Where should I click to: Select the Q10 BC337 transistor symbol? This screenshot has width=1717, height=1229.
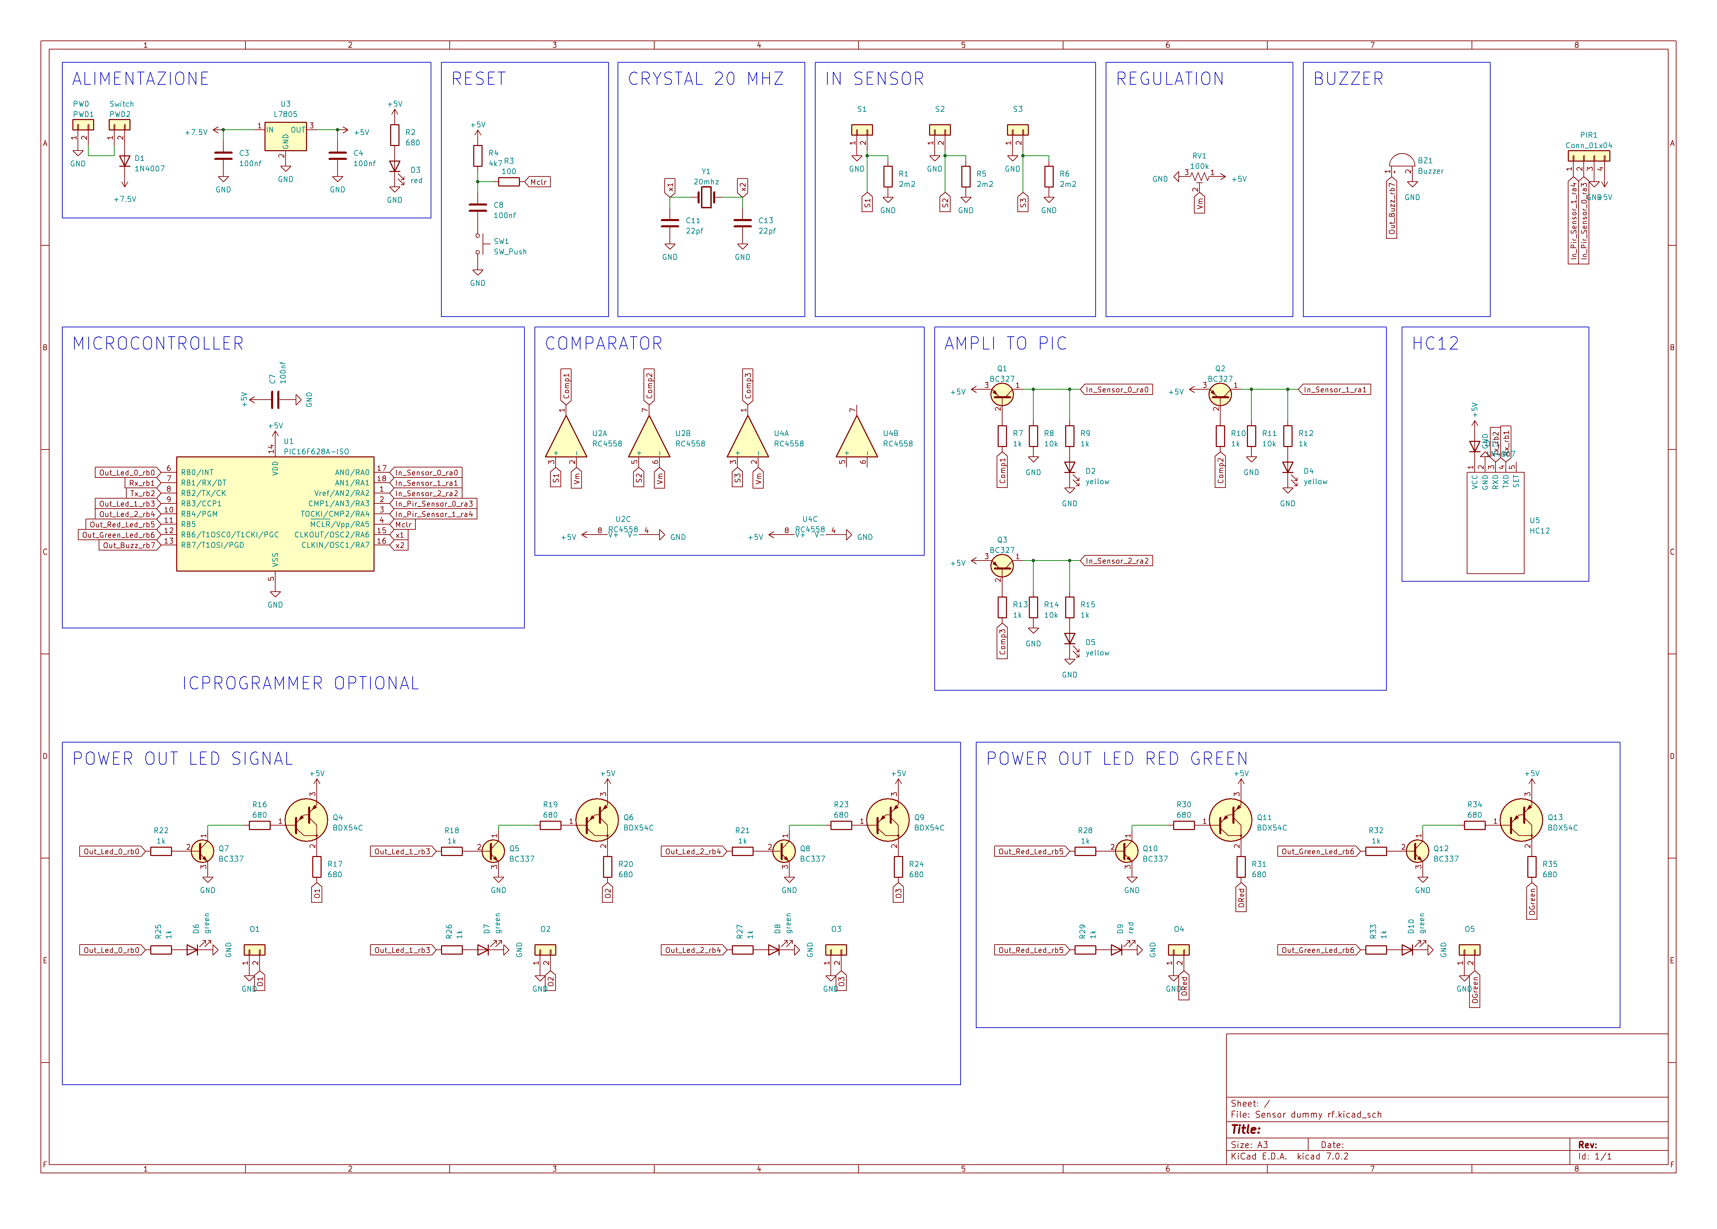1127,852
